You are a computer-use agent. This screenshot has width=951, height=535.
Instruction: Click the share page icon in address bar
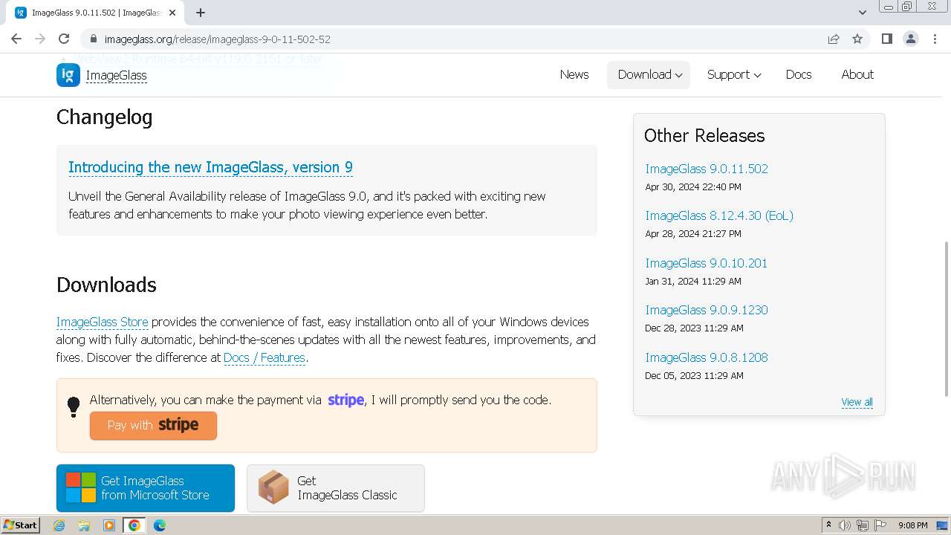coord(834,39)
